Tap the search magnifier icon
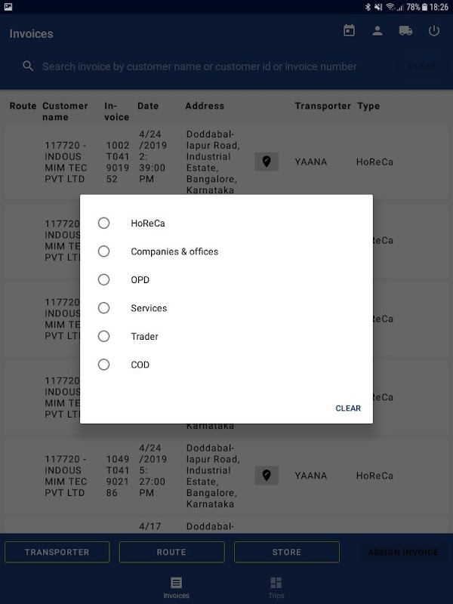453x604 pixels. tap(28, 66)
